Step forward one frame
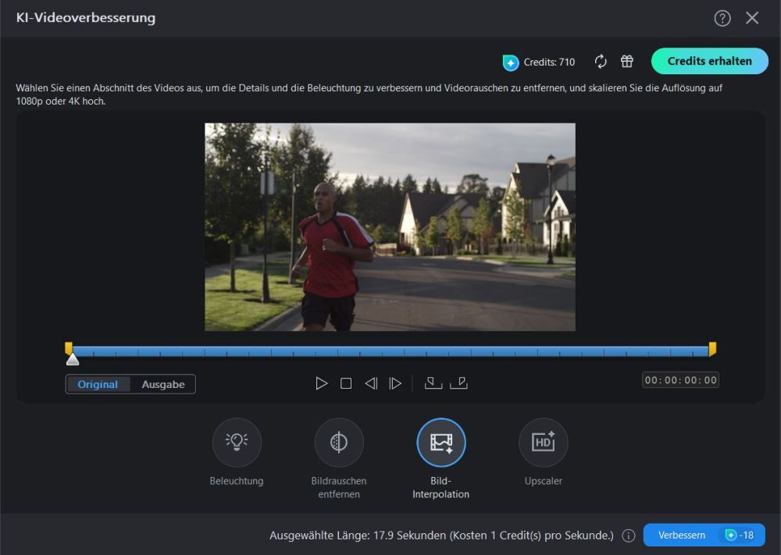Image resolution: width=781 pixels, height=555 pixels. coord(395,383)
